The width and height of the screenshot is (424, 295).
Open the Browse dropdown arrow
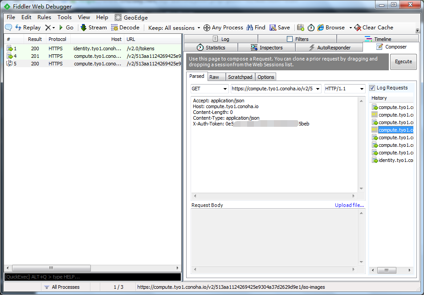[x=351, y=28]
